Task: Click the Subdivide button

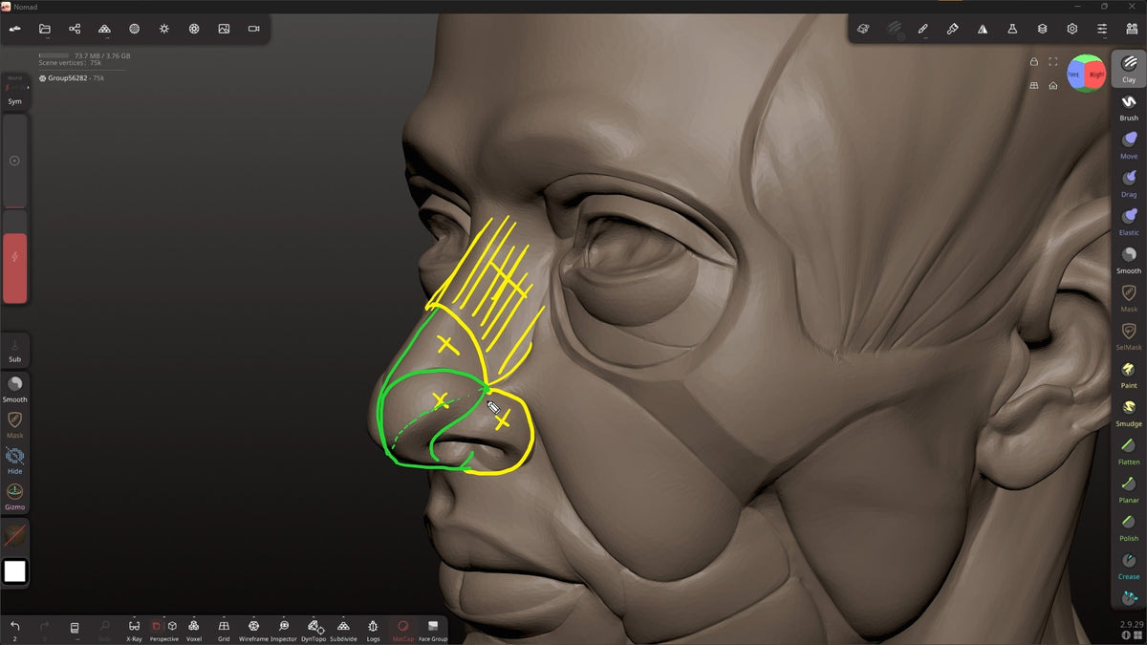Action: point(343,629)
